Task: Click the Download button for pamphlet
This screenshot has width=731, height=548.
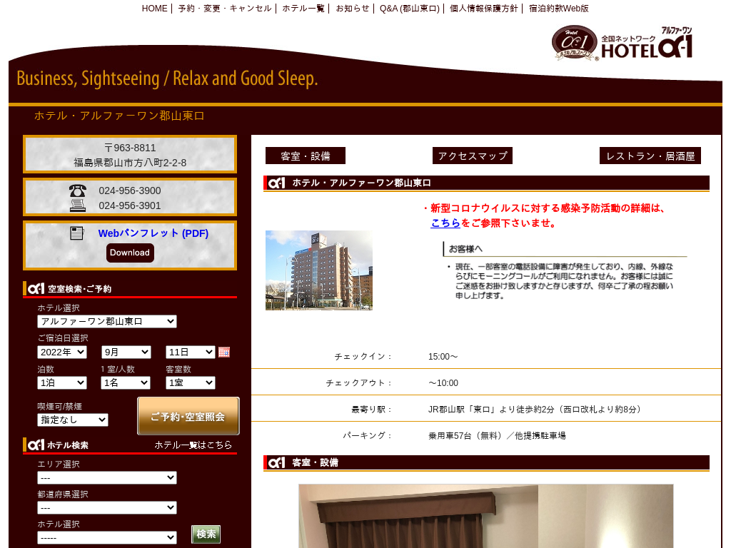Action: tap(130, 253)
